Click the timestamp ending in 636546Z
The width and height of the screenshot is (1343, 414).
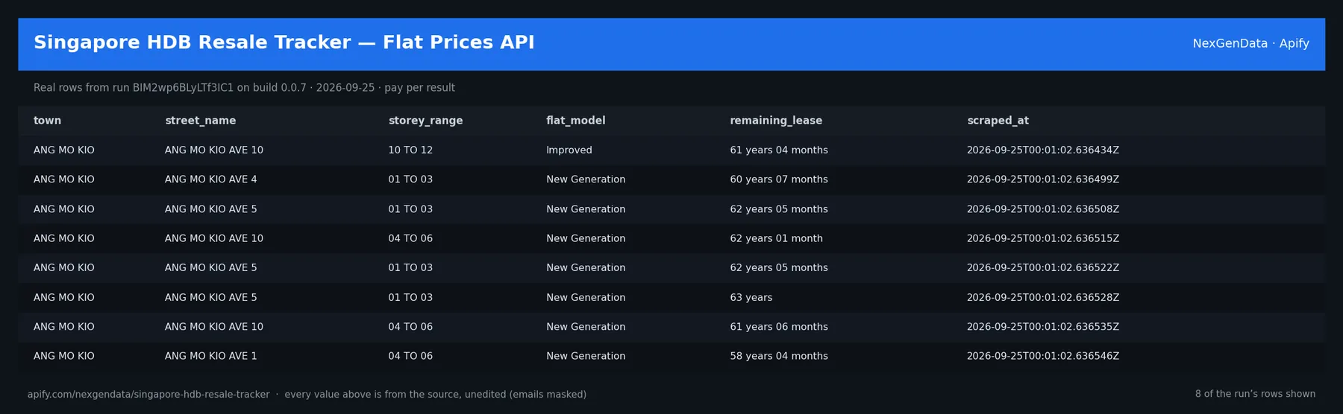1042,356
